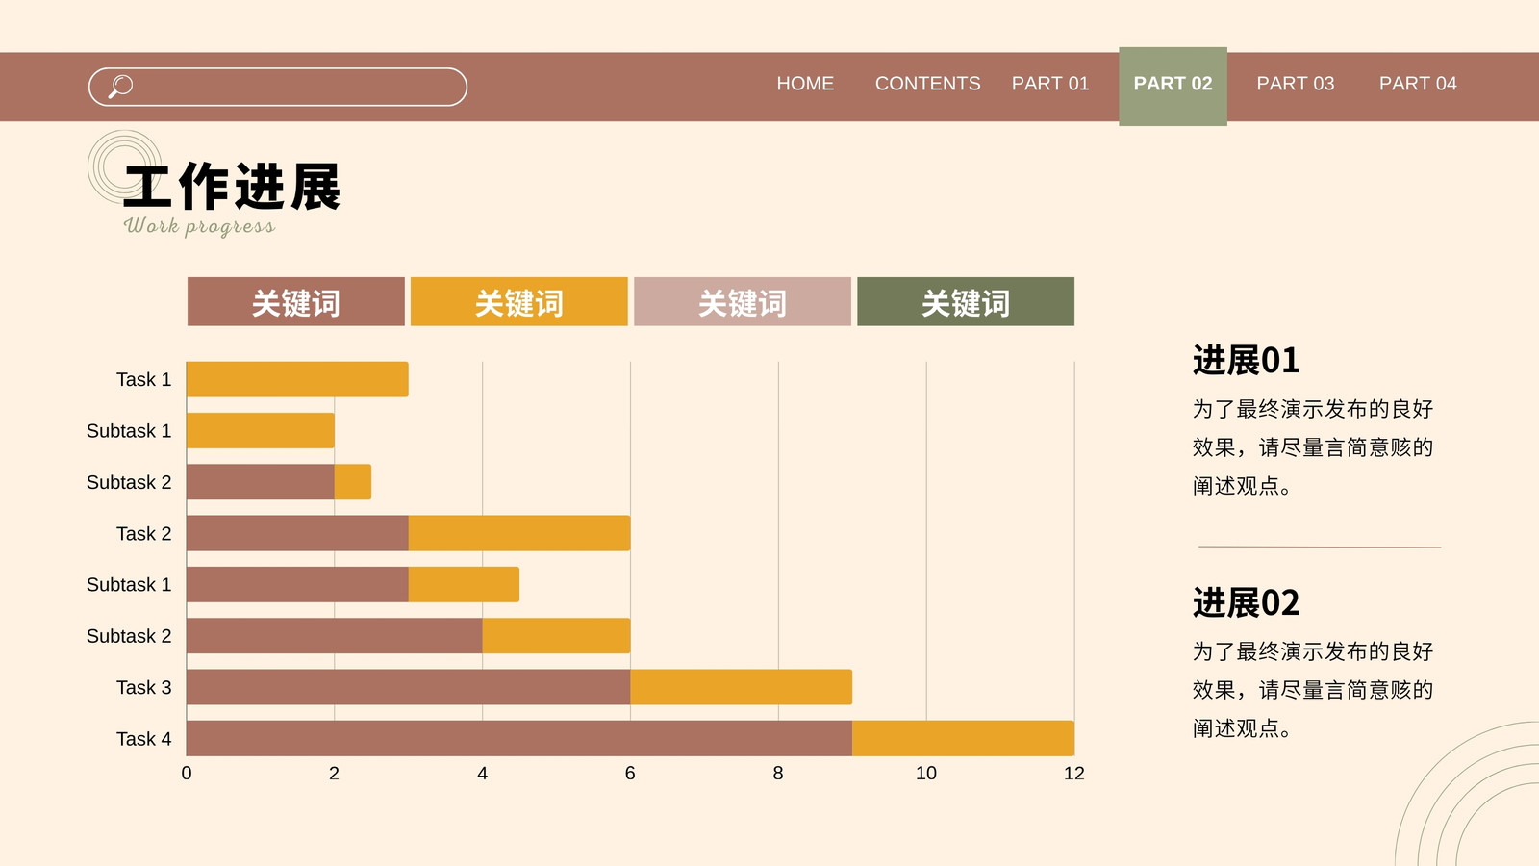The image size is (1539, 866).
Task: Select the orange segment of Task 2 bar
Action: (519, 533)
